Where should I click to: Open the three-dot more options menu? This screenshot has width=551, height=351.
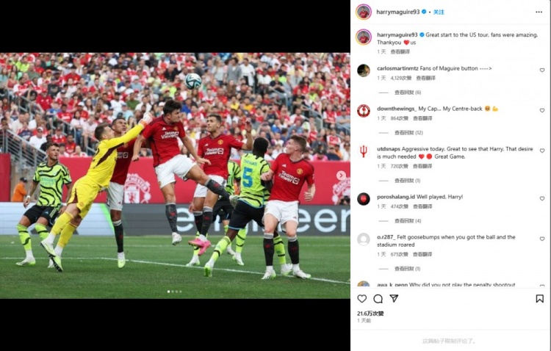tap(539, 12)
